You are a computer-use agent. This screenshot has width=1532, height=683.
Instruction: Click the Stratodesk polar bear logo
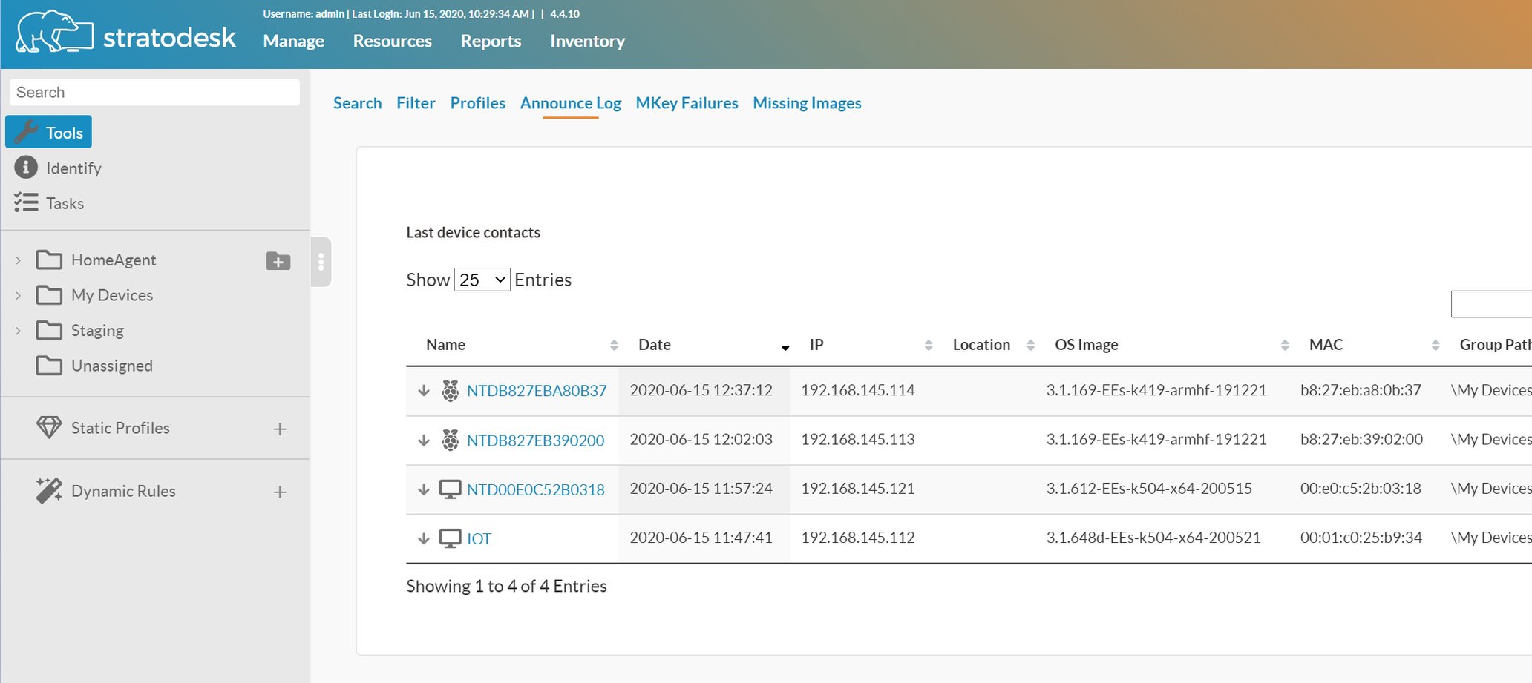click(55, 31)
